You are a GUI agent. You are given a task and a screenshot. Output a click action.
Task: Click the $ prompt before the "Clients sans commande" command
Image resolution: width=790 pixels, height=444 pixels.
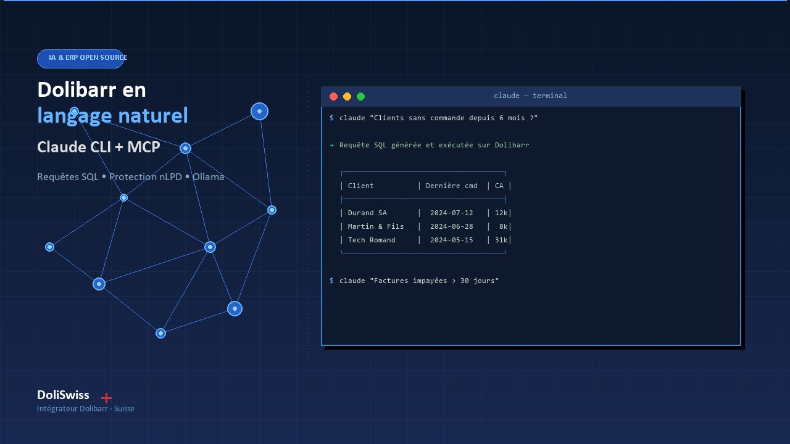pyautogui.click(x=331, y=118)
